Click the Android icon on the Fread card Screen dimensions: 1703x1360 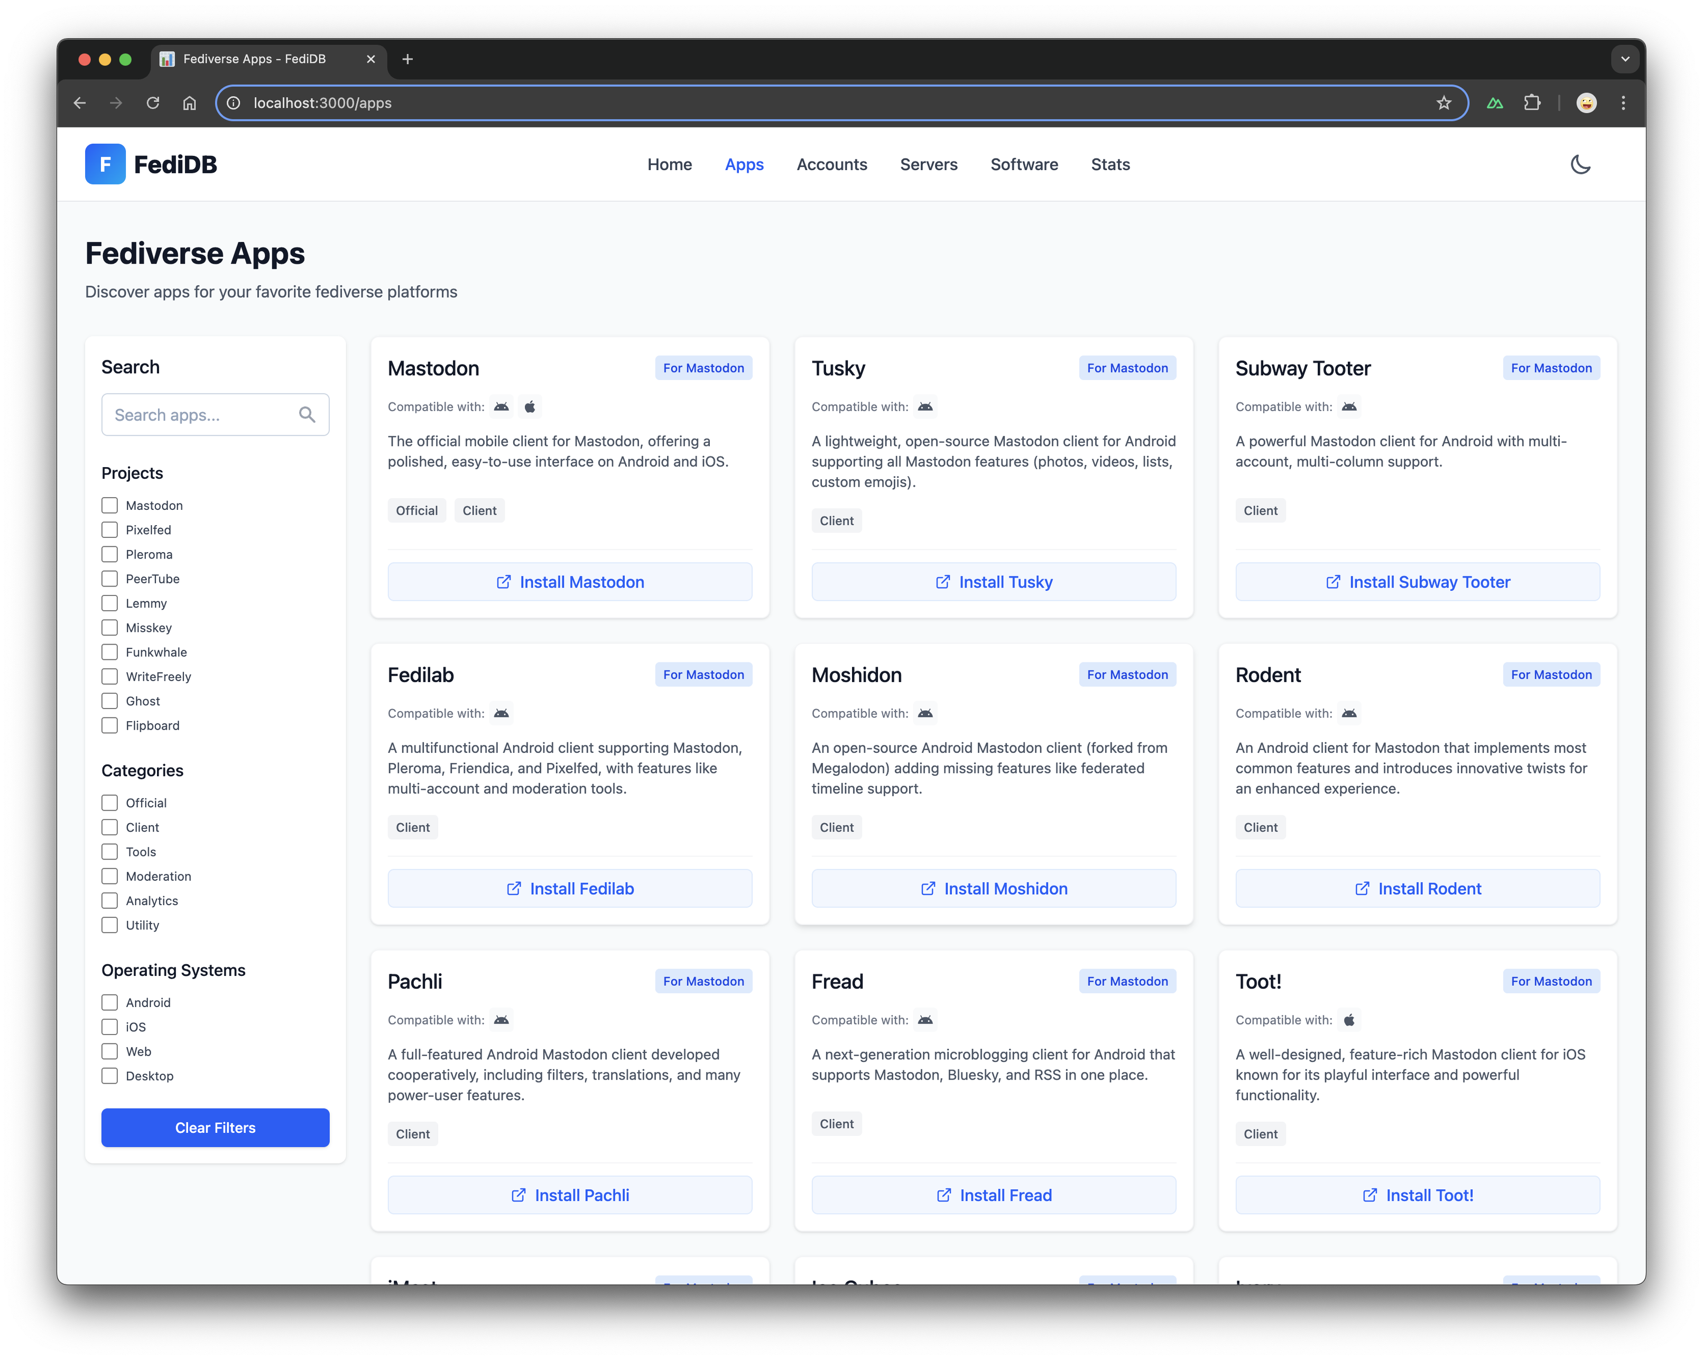pos(925,1020)
